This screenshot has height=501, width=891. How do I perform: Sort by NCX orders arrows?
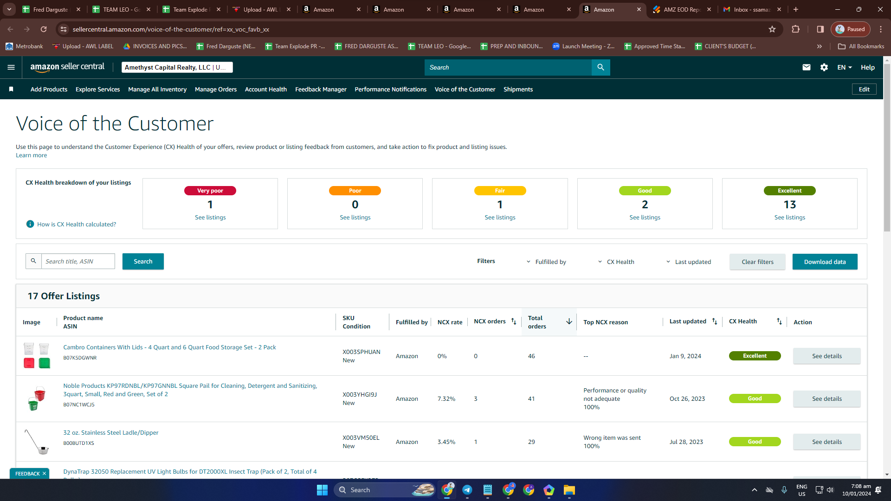coord(514,321)
